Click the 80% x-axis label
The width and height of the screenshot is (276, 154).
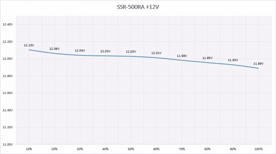coord(208,149)
